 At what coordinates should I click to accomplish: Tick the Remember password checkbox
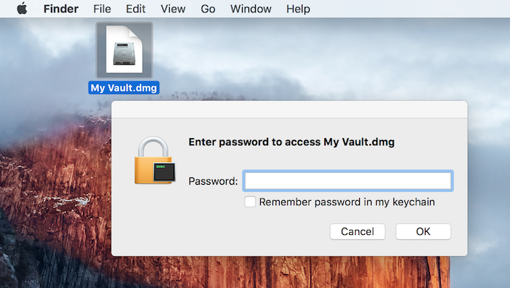(x=250, y=201)
